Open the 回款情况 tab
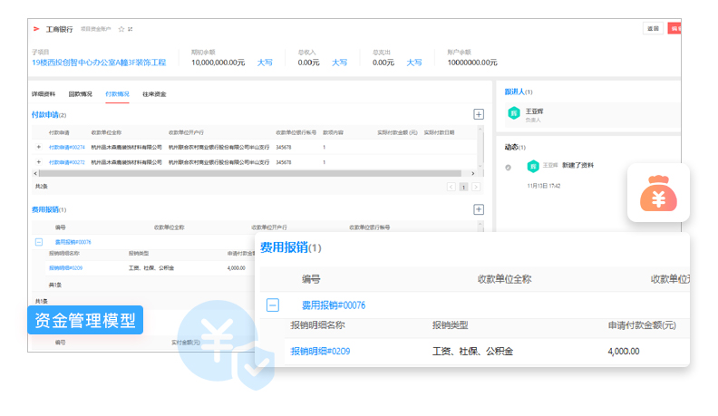Screen dimensions: 718x416 click(x=80, y=94)
